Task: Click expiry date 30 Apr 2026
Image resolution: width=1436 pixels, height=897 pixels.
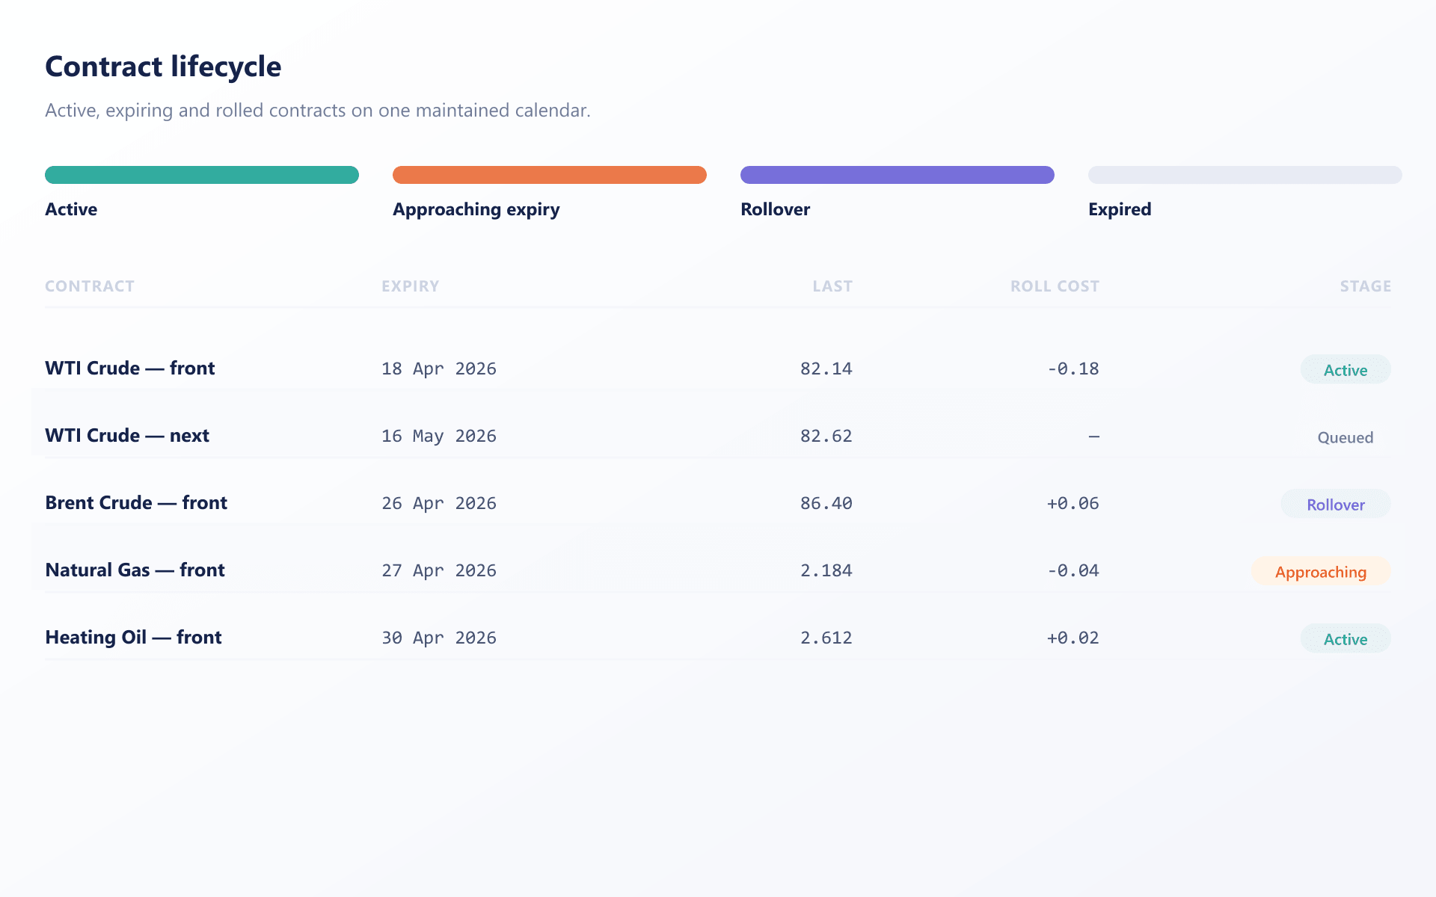Action: (x=439, y=638)
